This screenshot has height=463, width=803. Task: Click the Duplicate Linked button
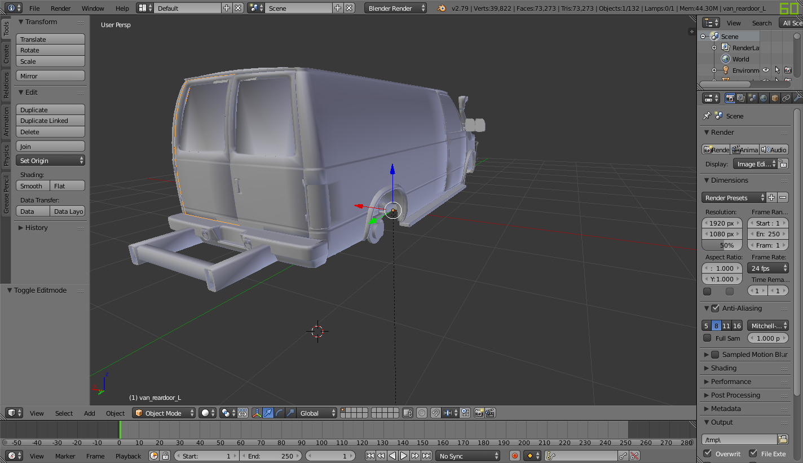(51, 121)
